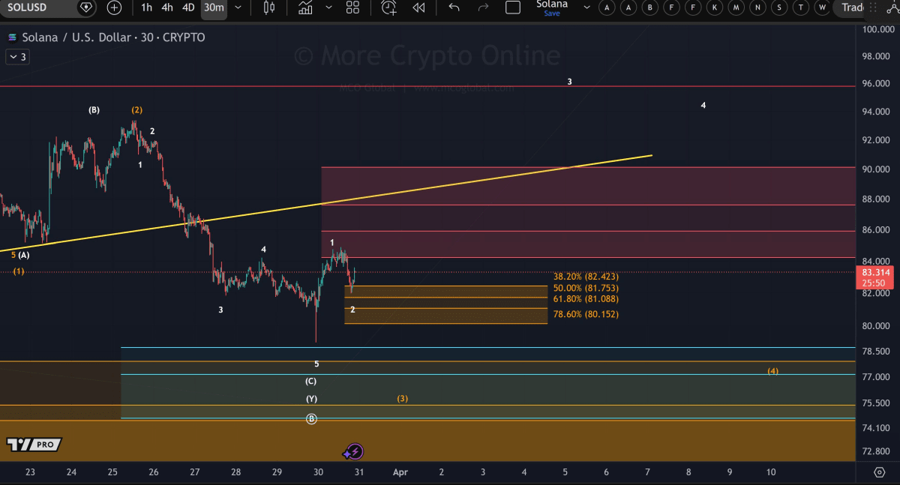Open chart settings gear at bottom right
Screen dimensions: 900x485
880,472
